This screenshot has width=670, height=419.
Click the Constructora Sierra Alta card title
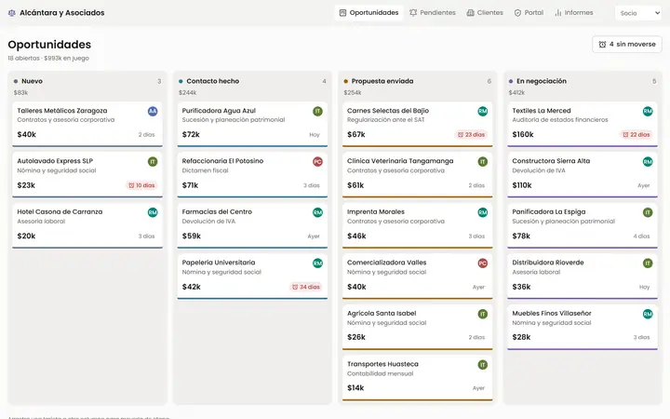tap(551, 161)
